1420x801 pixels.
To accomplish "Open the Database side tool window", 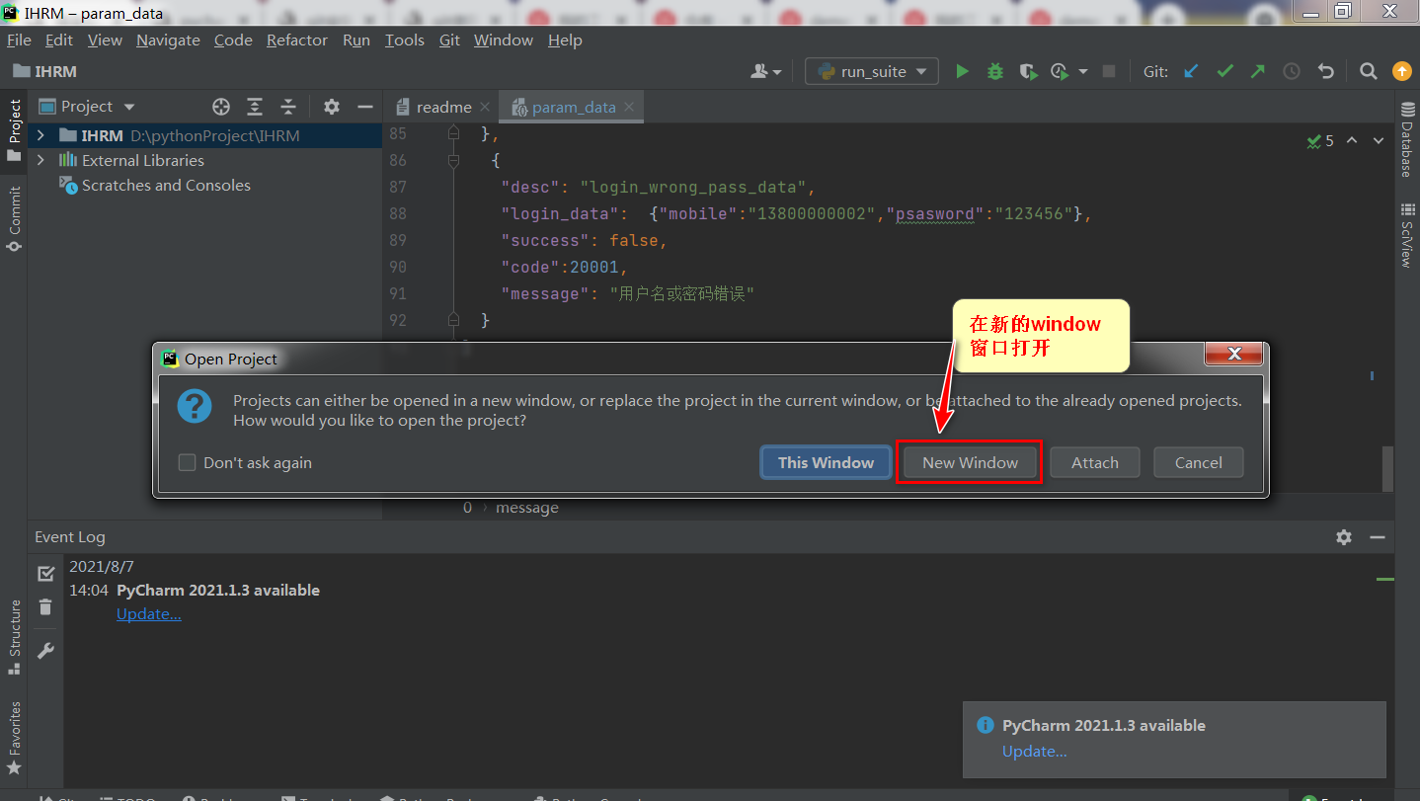I will [1406, 140].
